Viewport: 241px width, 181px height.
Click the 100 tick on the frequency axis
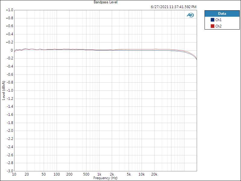tap(57, 174)
